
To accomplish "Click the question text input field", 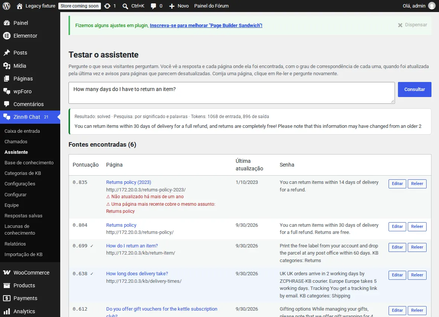I will (232, 93).
